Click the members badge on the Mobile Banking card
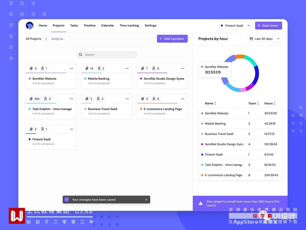This screenshot has width=306, height=230. click(x=101, y=68)
